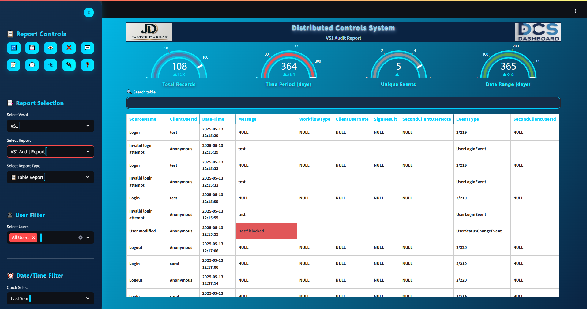Expand the Select Report dropdown

click(x=51, y=151)
